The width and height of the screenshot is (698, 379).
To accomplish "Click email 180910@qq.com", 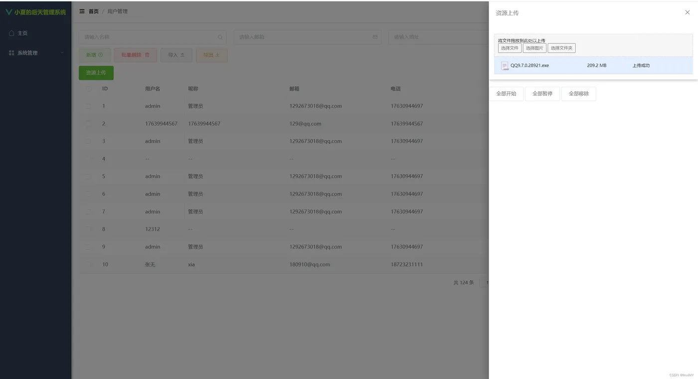I will (310, 264).
